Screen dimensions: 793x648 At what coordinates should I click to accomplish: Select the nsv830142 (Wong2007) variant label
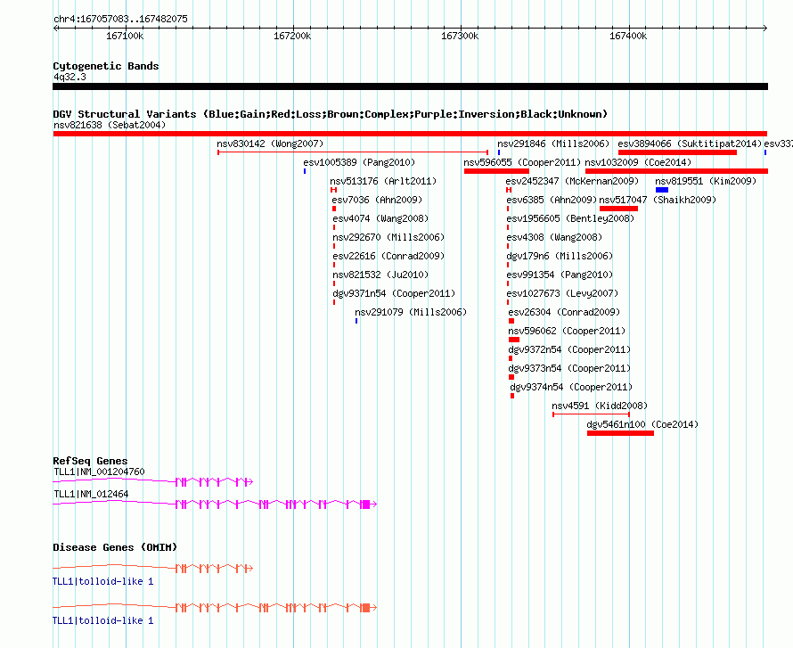click(270, 144)
